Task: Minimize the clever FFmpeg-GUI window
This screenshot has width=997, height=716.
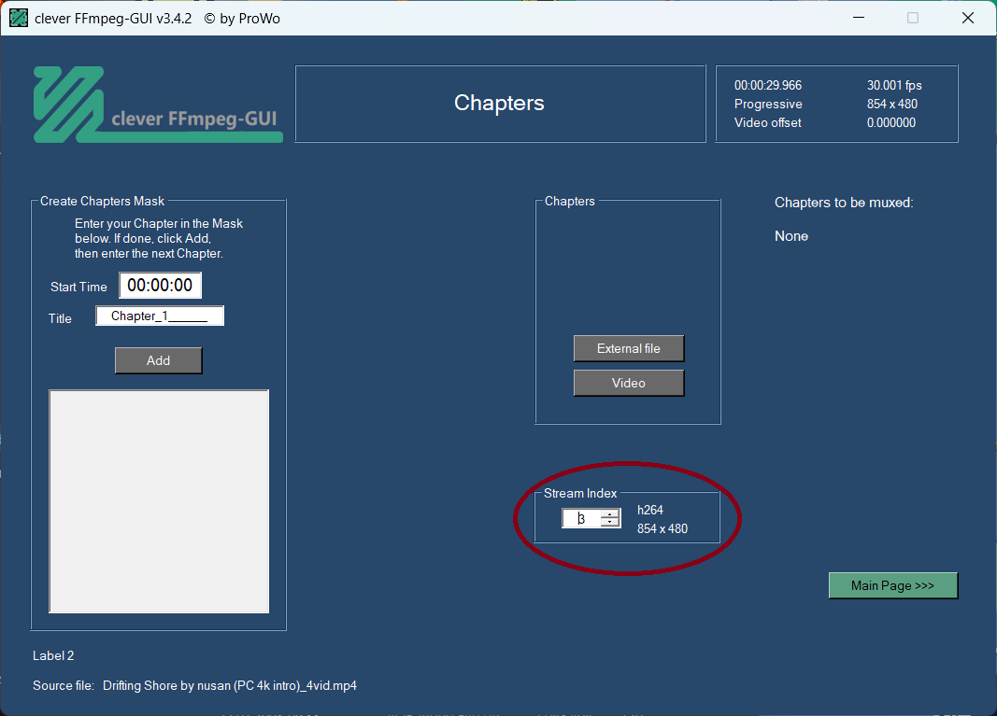Action: pos(859,18)
